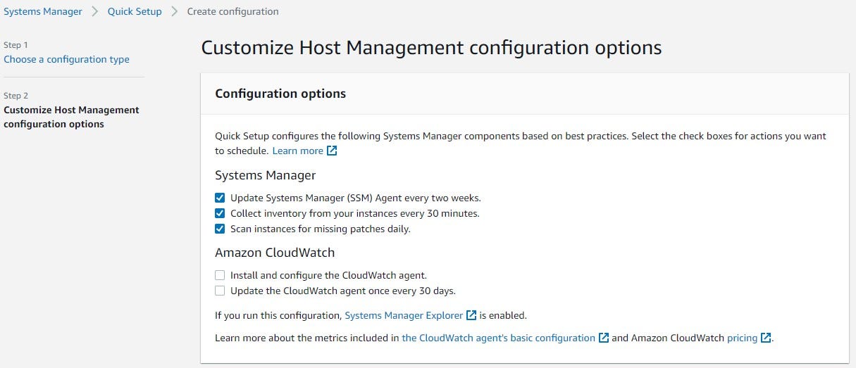Viewport: 856px width, 368px height.
Task: Click the Configuration options panel header
Action: [280, 94]
